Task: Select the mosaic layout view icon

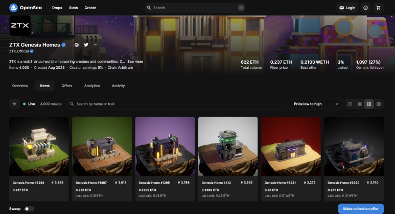Action: click(x=378, y=104)
